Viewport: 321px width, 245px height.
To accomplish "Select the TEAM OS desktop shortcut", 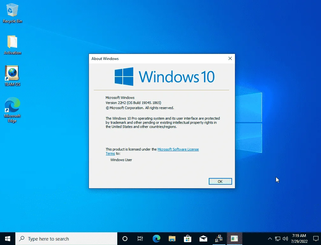I will point(12,76).
